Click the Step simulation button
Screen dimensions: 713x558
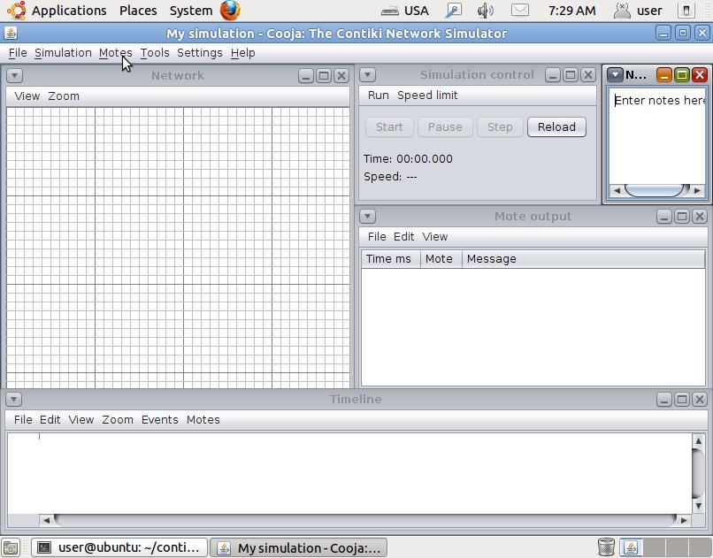point(500,126)
